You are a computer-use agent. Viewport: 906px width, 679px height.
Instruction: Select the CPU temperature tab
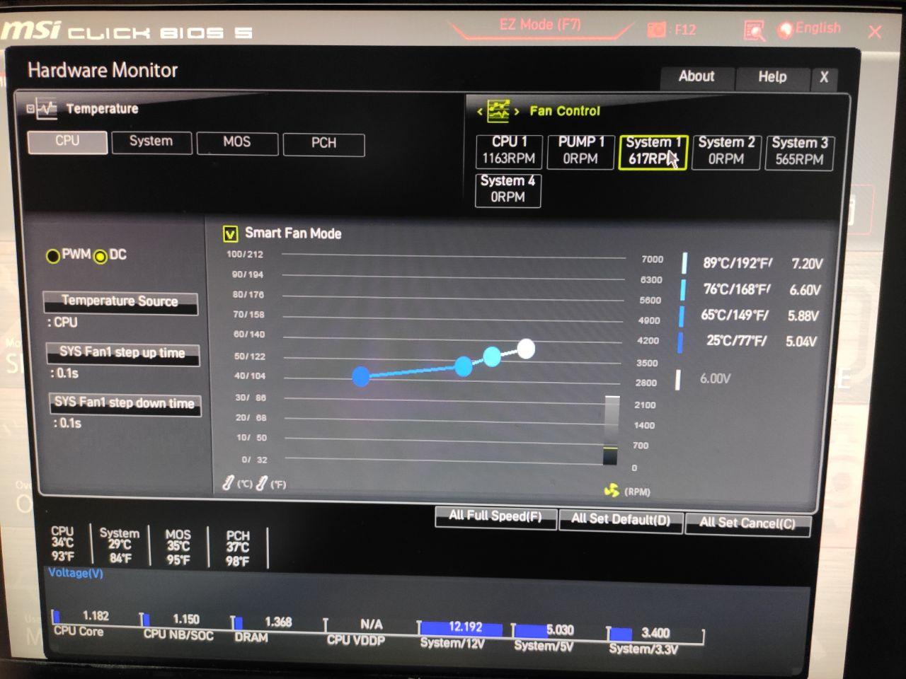tap(67, 141)
